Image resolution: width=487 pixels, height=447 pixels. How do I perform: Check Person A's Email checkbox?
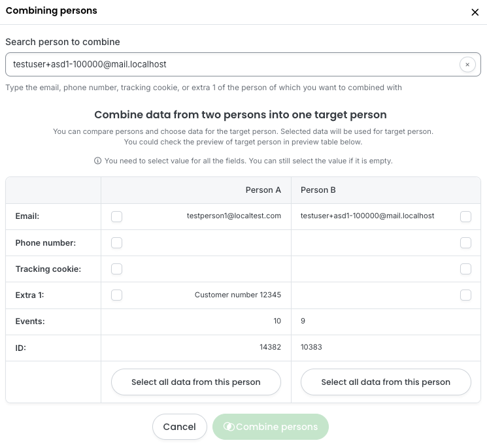pos(116,216)
